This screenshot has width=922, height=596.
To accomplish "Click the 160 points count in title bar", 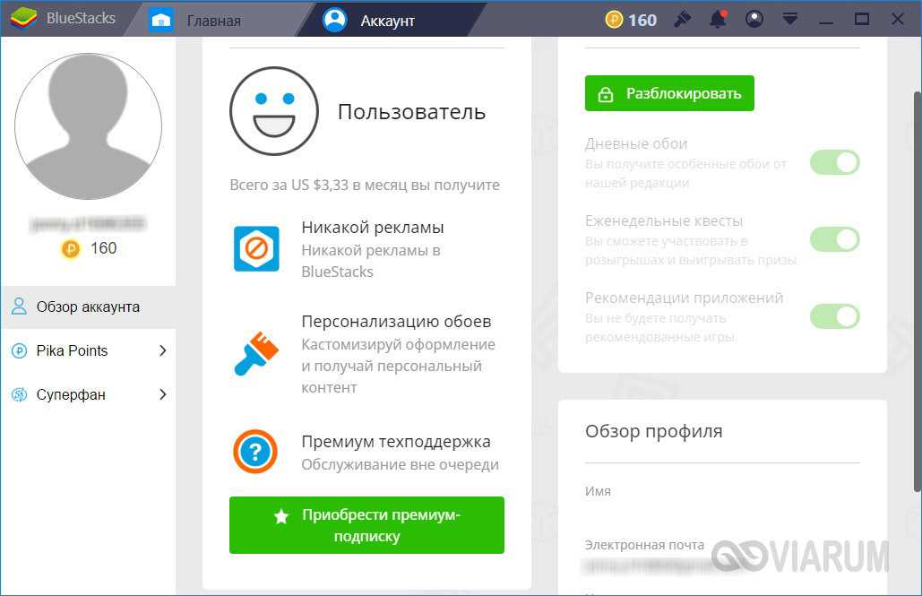I will pyautogui.click(x=642, y=20).
